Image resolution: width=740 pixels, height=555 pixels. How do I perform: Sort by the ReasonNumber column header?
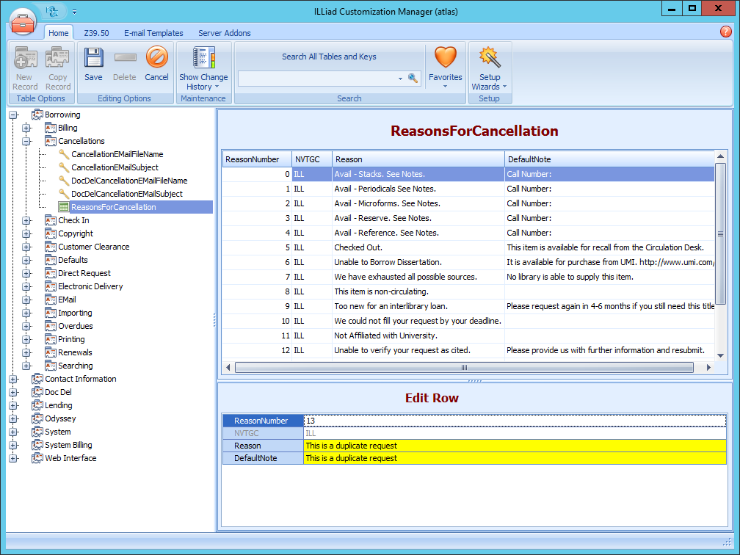(x=257, y=159)
